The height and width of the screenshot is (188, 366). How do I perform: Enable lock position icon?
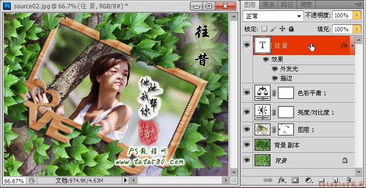pos(282,29)
